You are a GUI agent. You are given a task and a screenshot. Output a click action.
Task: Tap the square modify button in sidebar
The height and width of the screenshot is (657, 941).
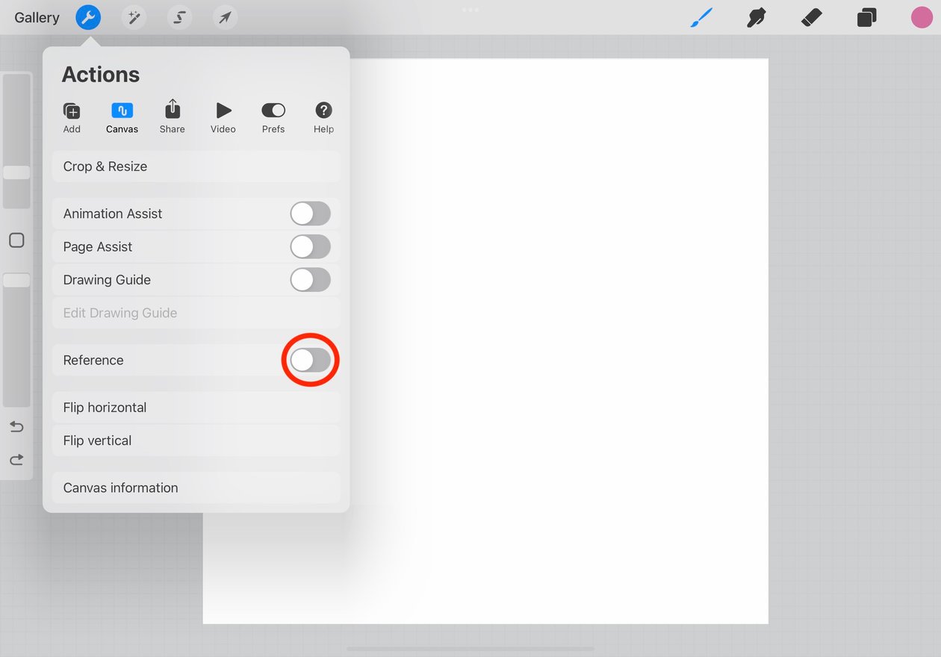click(x=16, y=240)
